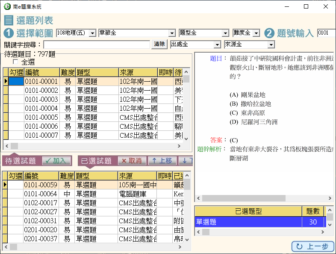Open the 108地理(五) subject dropdown
336x254 pixels.
point(93,33)
